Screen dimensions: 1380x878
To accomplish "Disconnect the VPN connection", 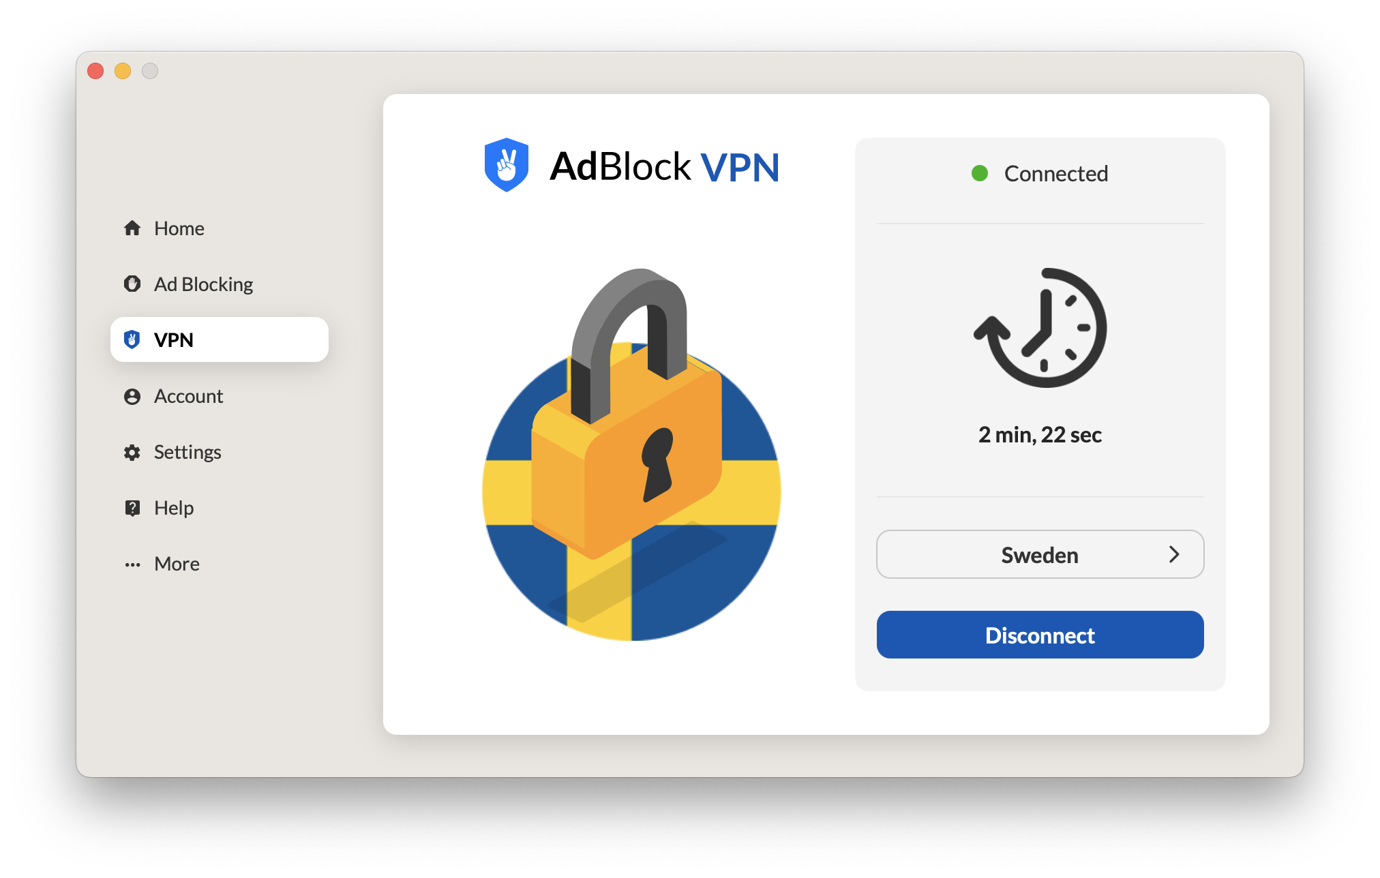I will 1039,635.
